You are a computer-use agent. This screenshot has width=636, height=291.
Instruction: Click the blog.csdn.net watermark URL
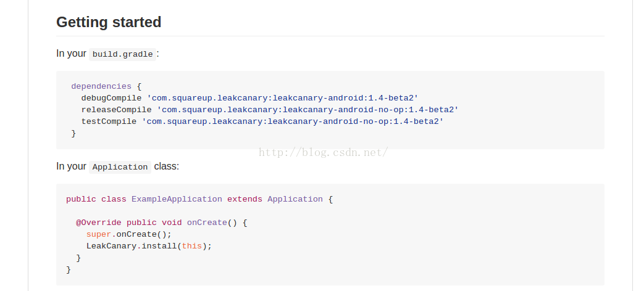pos(323,152)
